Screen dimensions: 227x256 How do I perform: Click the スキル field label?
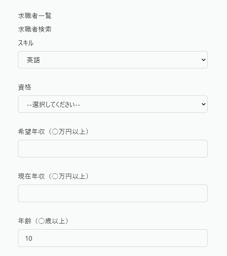pos(26,43)
